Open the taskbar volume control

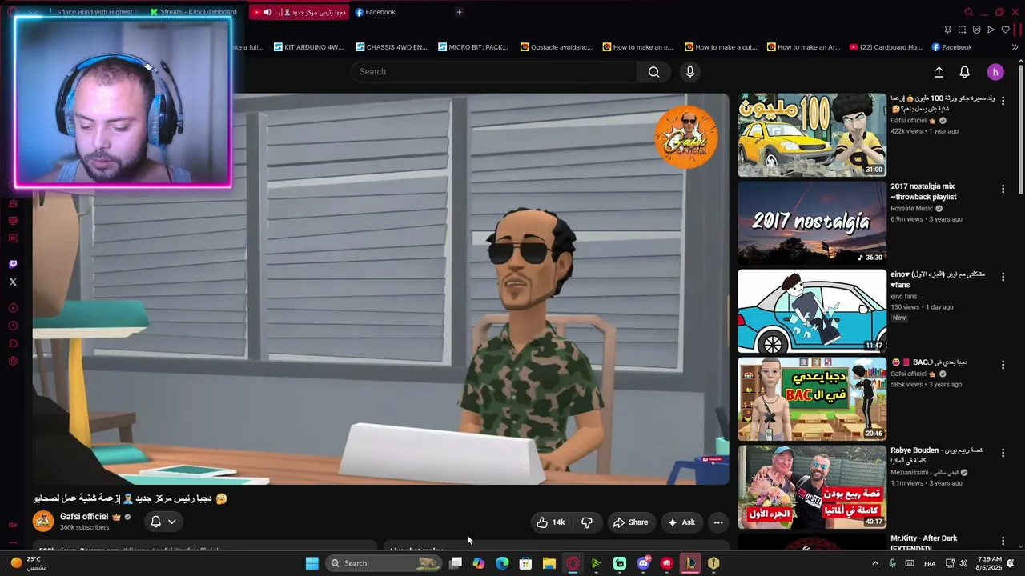coord(963,563)
